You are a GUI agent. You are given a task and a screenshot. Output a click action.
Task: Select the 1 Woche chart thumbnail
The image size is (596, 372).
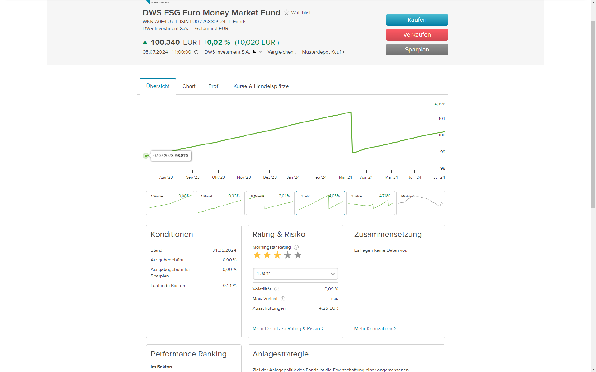coord(170,203)
